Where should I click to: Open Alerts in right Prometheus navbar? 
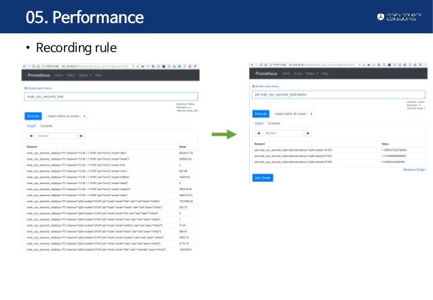click(286, 73)
